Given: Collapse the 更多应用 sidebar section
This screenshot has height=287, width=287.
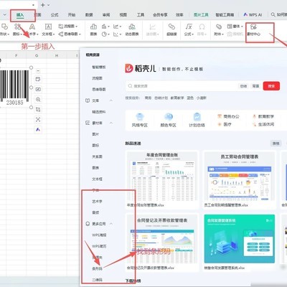Looking at the screenshot, I should (111, 224).
